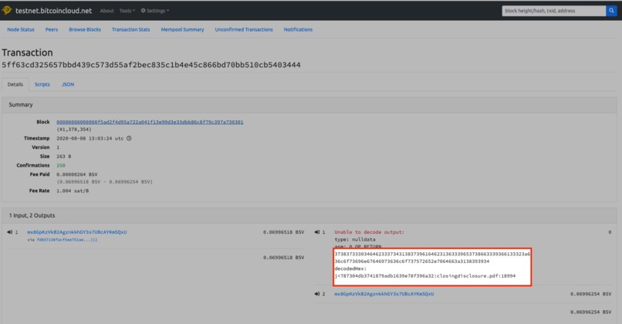Expand the Settings dropdown menu
Image resolution: width=622 pixels, height=324 pixels.
154,11
